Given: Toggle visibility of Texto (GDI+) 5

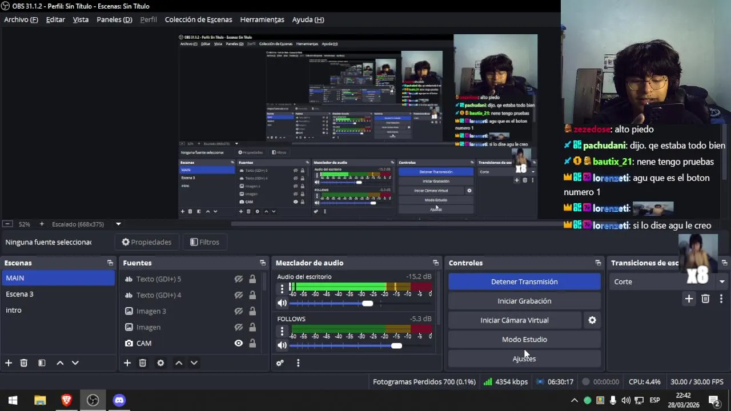Looking at the screenshot, I should pos(239,279).
